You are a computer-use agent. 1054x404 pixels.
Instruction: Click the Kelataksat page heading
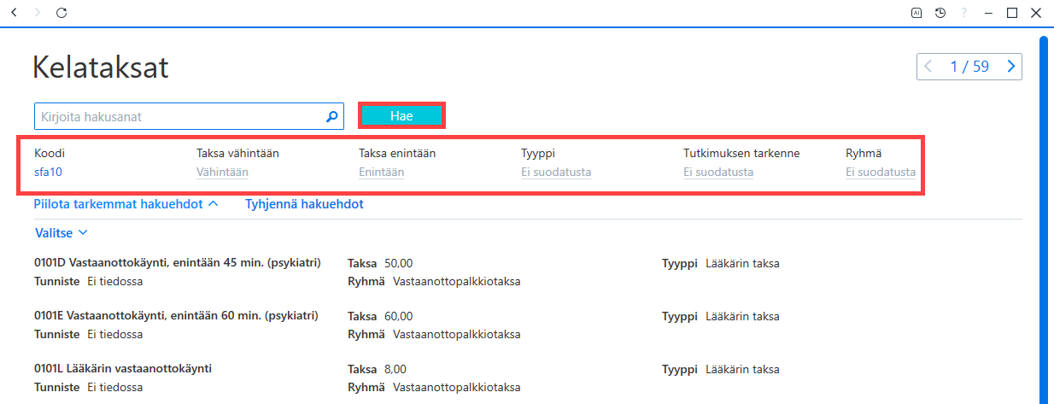click(x=101, y=67)
